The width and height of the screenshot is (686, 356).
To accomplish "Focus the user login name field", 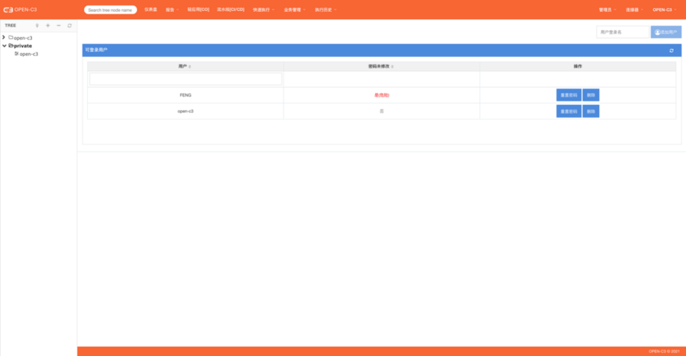I will (x=622, y=32).
